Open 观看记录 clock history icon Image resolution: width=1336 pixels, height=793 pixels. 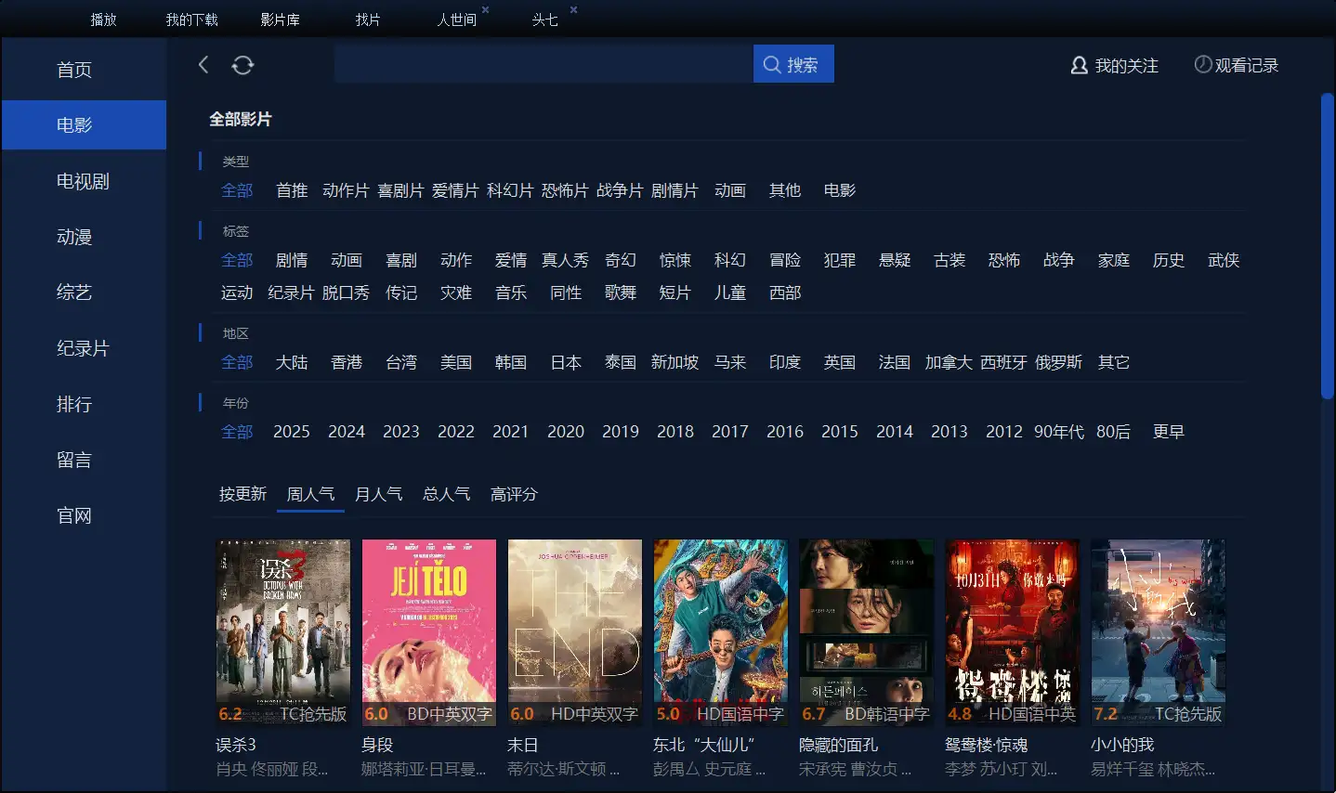click(x=1202, y=65)
